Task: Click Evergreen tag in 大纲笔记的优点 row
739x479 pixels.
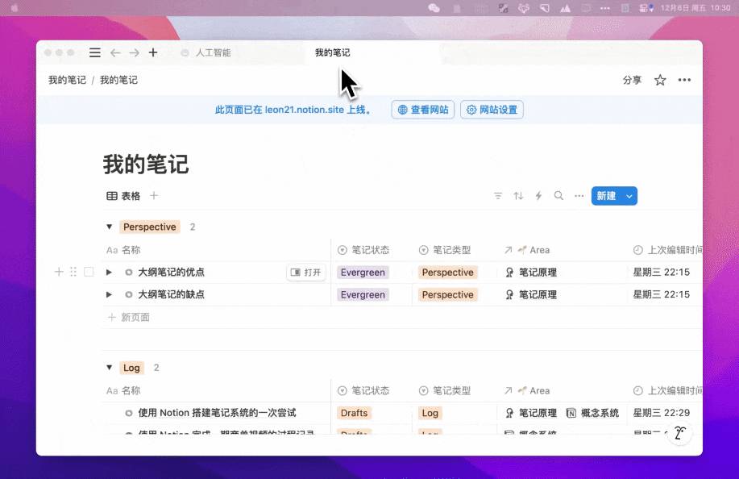Action: coord(363,273)
